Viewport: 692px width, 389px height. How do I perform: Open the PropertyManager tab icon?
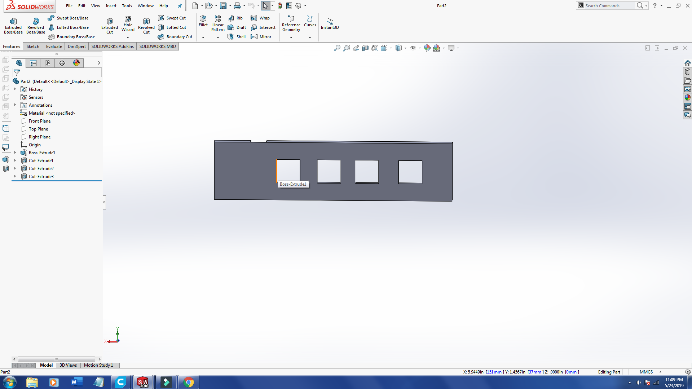(x=33, y=63)
